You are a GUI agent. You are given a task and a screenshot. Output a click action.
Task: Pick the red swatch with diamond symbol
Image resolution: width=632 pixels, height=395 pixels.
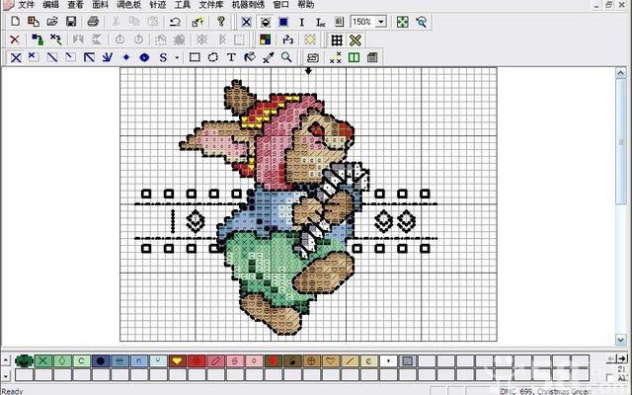197,360
